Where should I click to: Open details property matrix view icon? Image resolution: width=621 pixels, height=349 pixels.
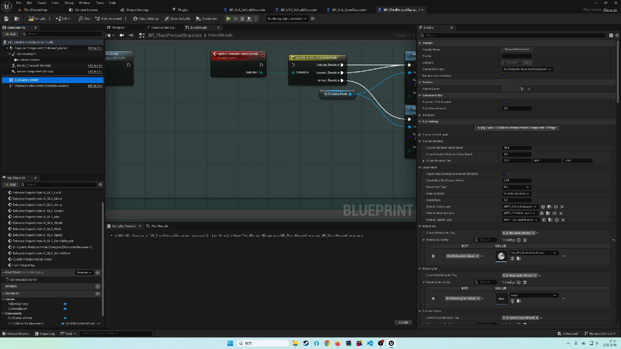point(611,35)
